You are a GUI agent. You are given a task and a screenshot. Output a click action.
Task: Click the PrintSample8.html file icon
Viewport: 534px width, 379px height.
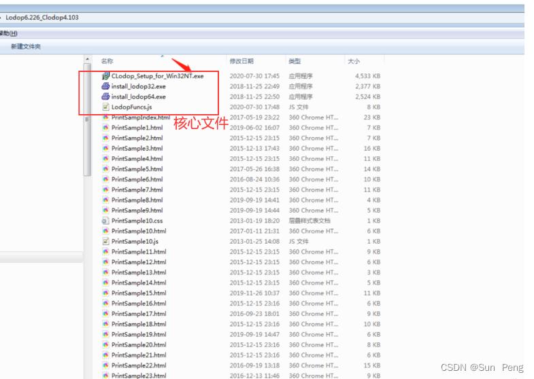tap(105, 200)
